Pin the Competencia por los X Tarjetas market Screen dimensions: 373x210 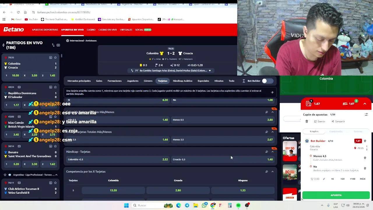(x=267, y=171)
